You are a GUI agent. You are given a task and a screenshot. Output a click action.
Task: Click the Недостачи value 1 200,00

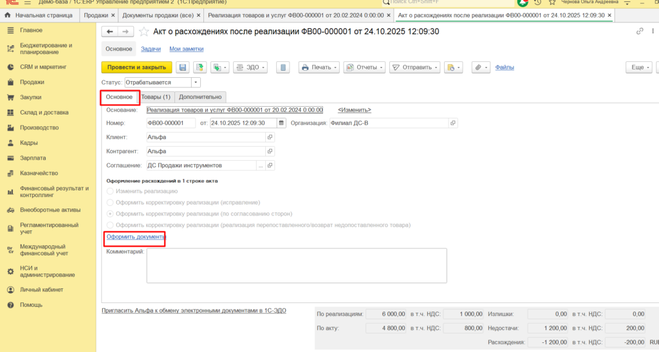548,328
